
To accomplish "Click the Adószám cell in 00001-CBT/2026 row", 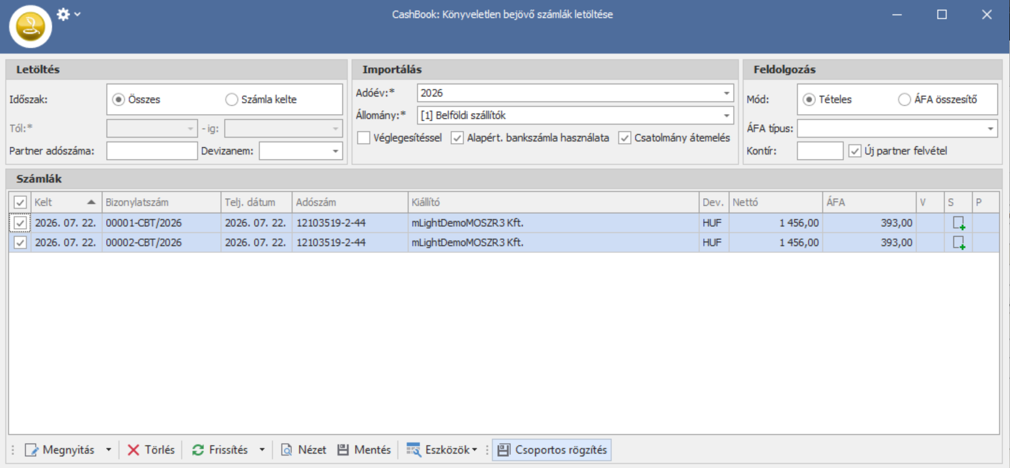I will (350, 223).
